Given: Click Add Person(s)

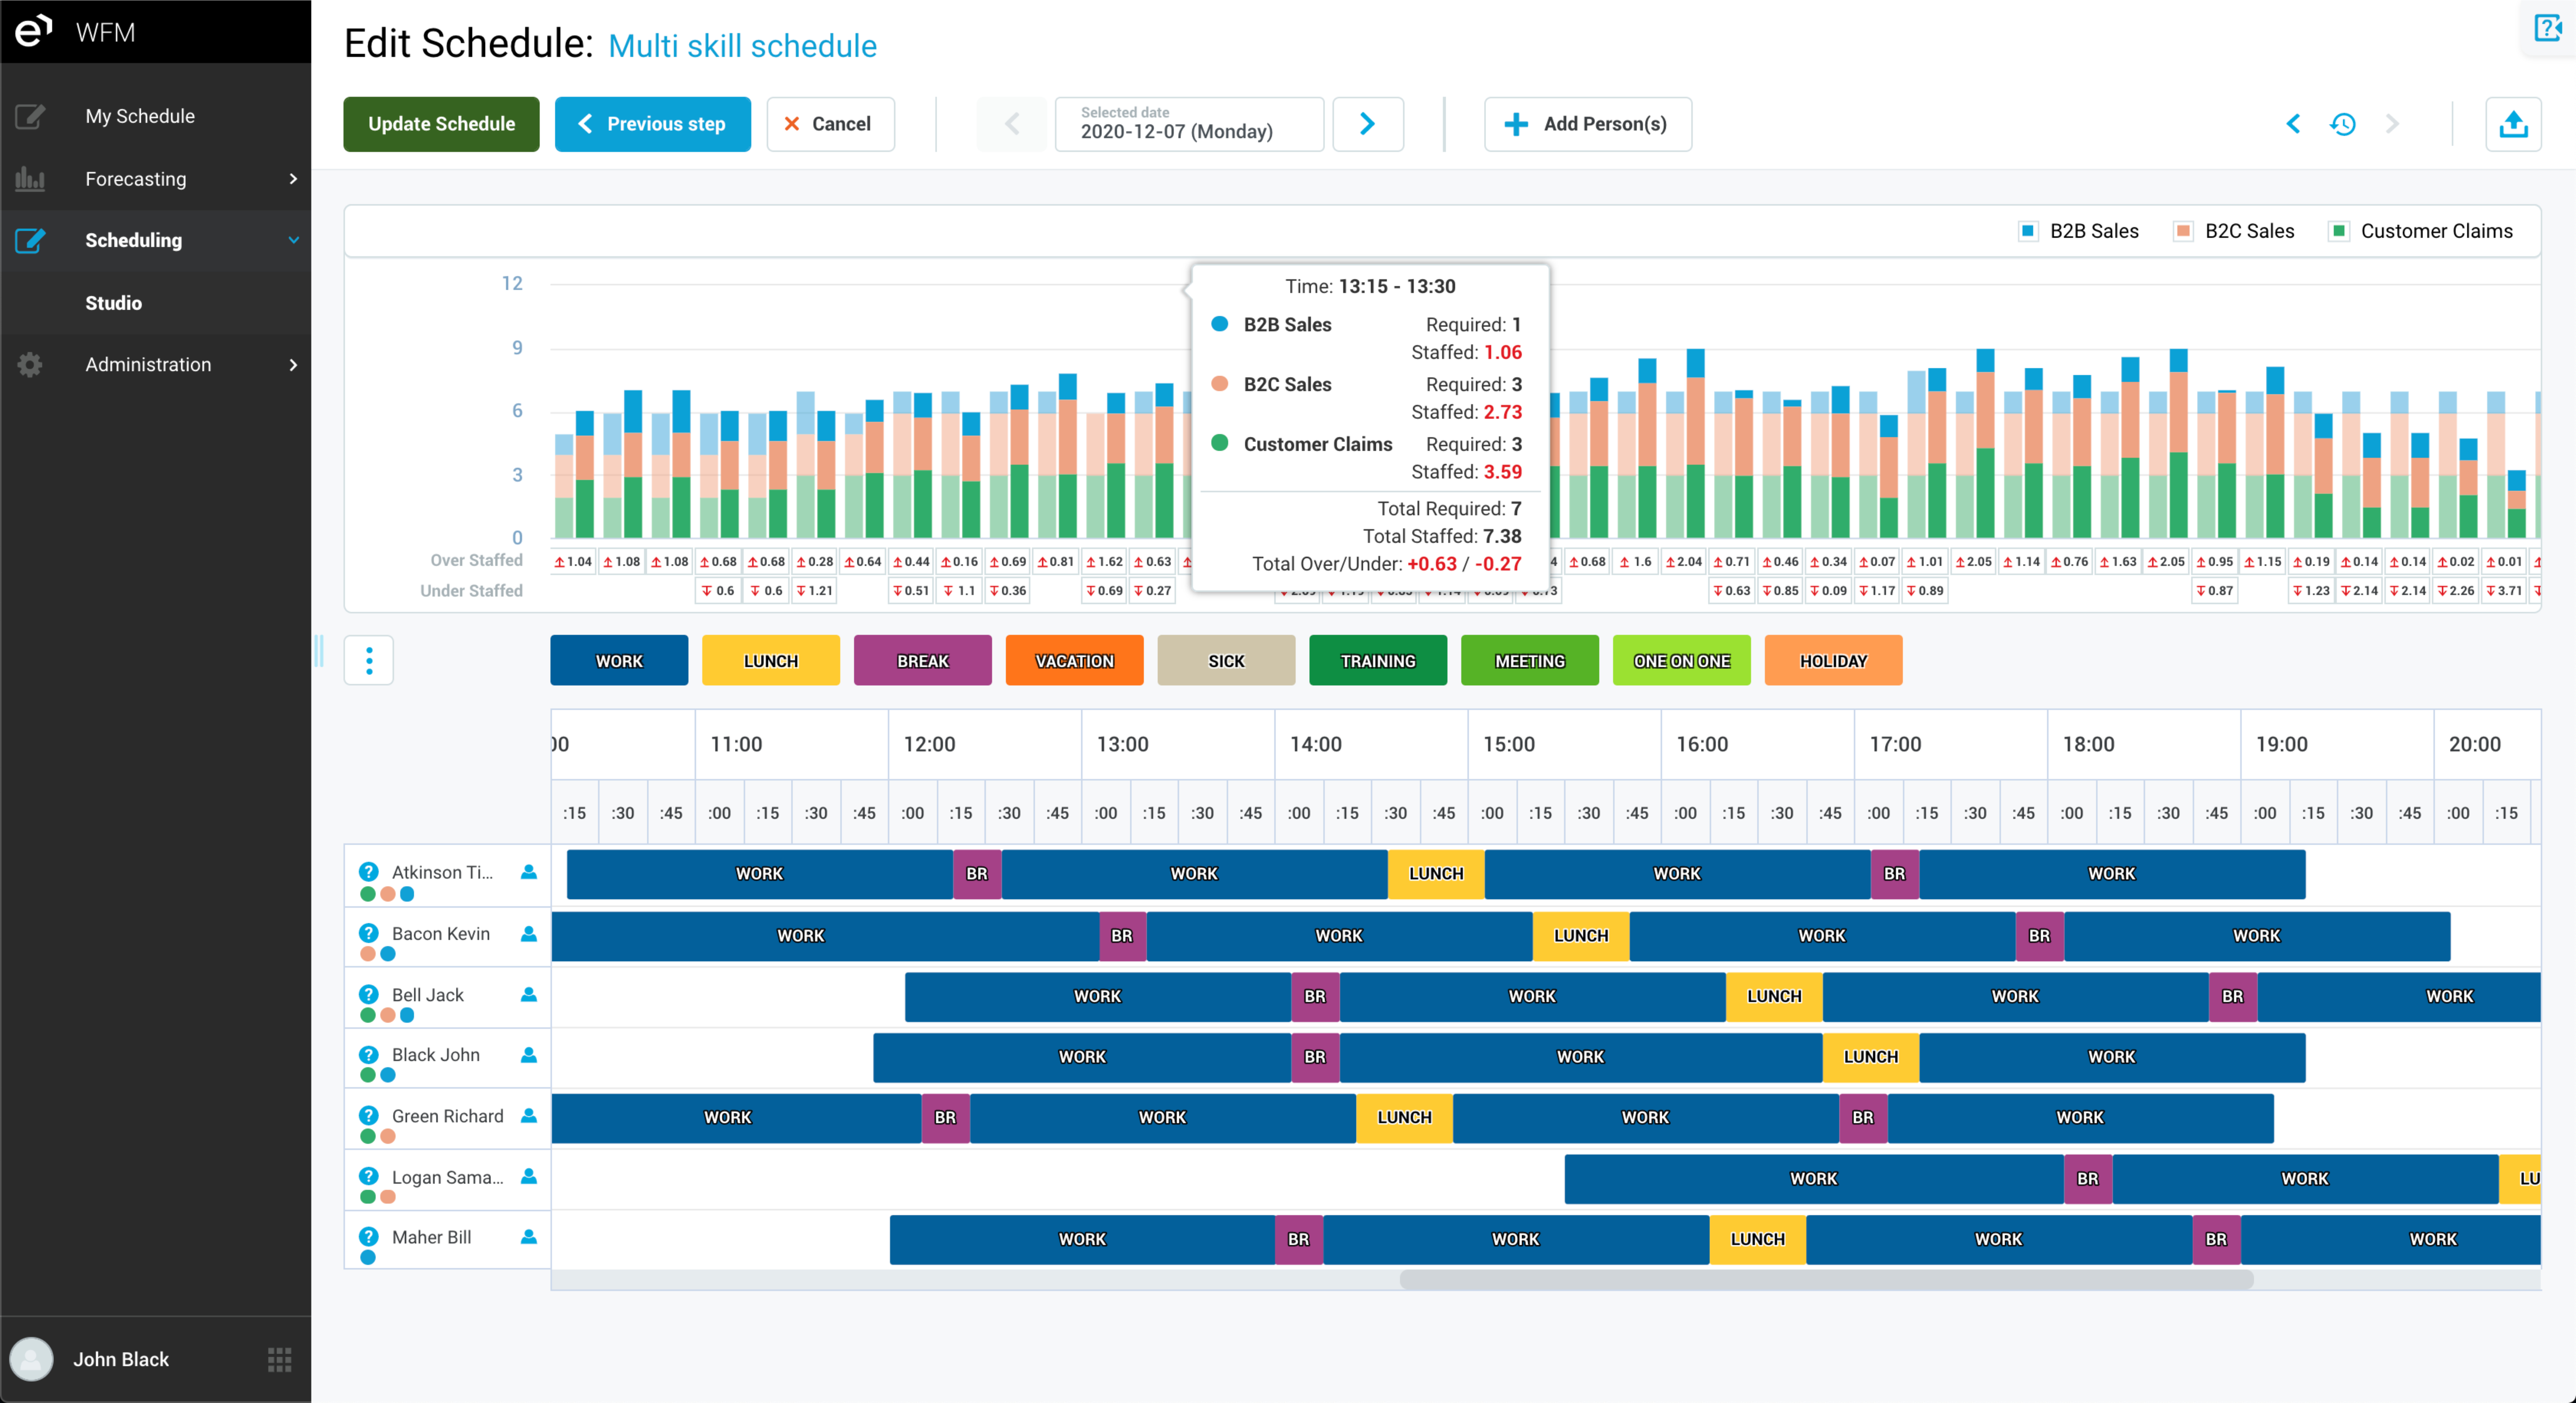Looking at the screenshot, I should pos(1587,124).
